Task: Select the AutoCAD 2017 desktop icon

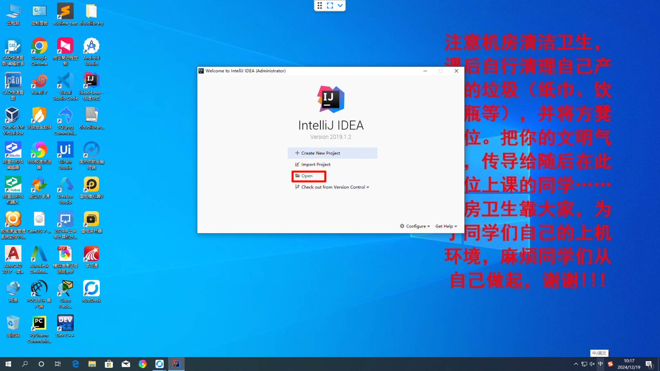Action: (x=13, y=260)
